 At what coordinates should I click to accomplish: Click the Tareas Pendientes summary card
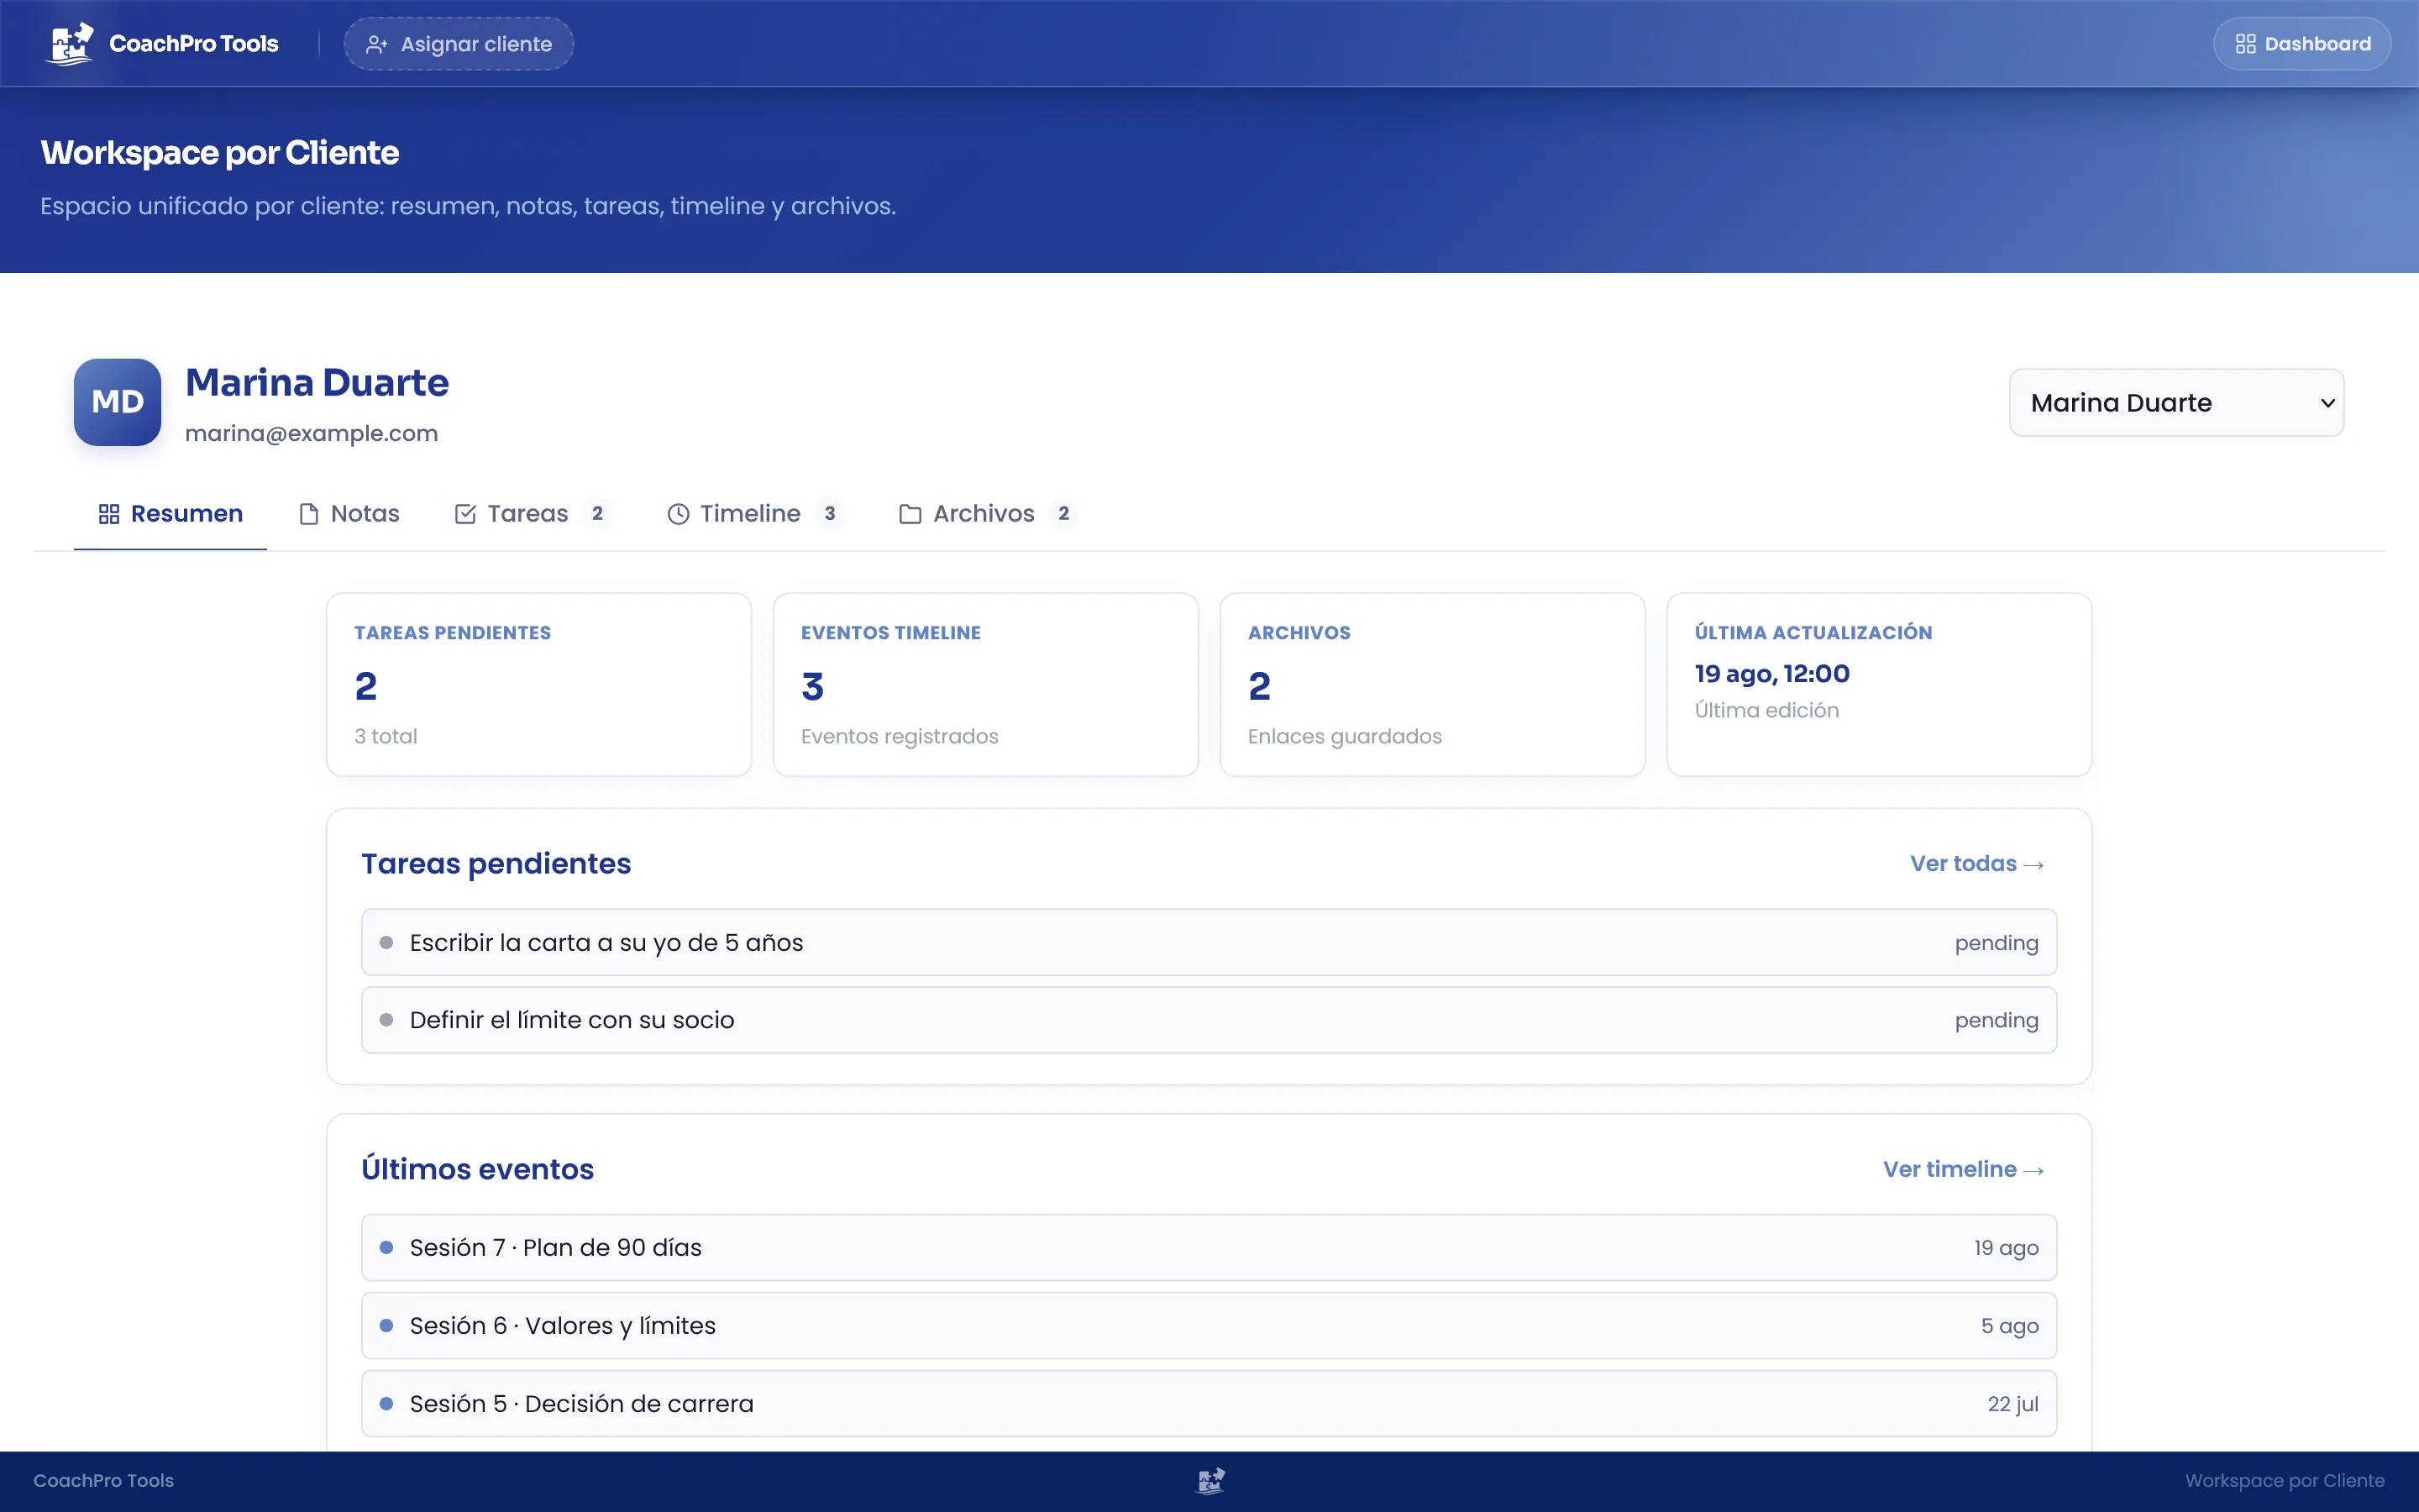tap(538, 685)
